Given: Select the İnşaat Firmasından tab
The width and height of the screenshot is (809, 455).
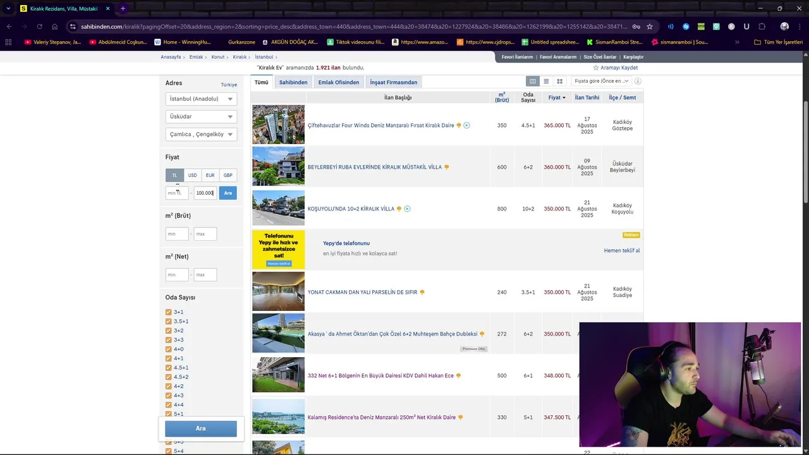Looking at the screenshot, I should (394, 82).
